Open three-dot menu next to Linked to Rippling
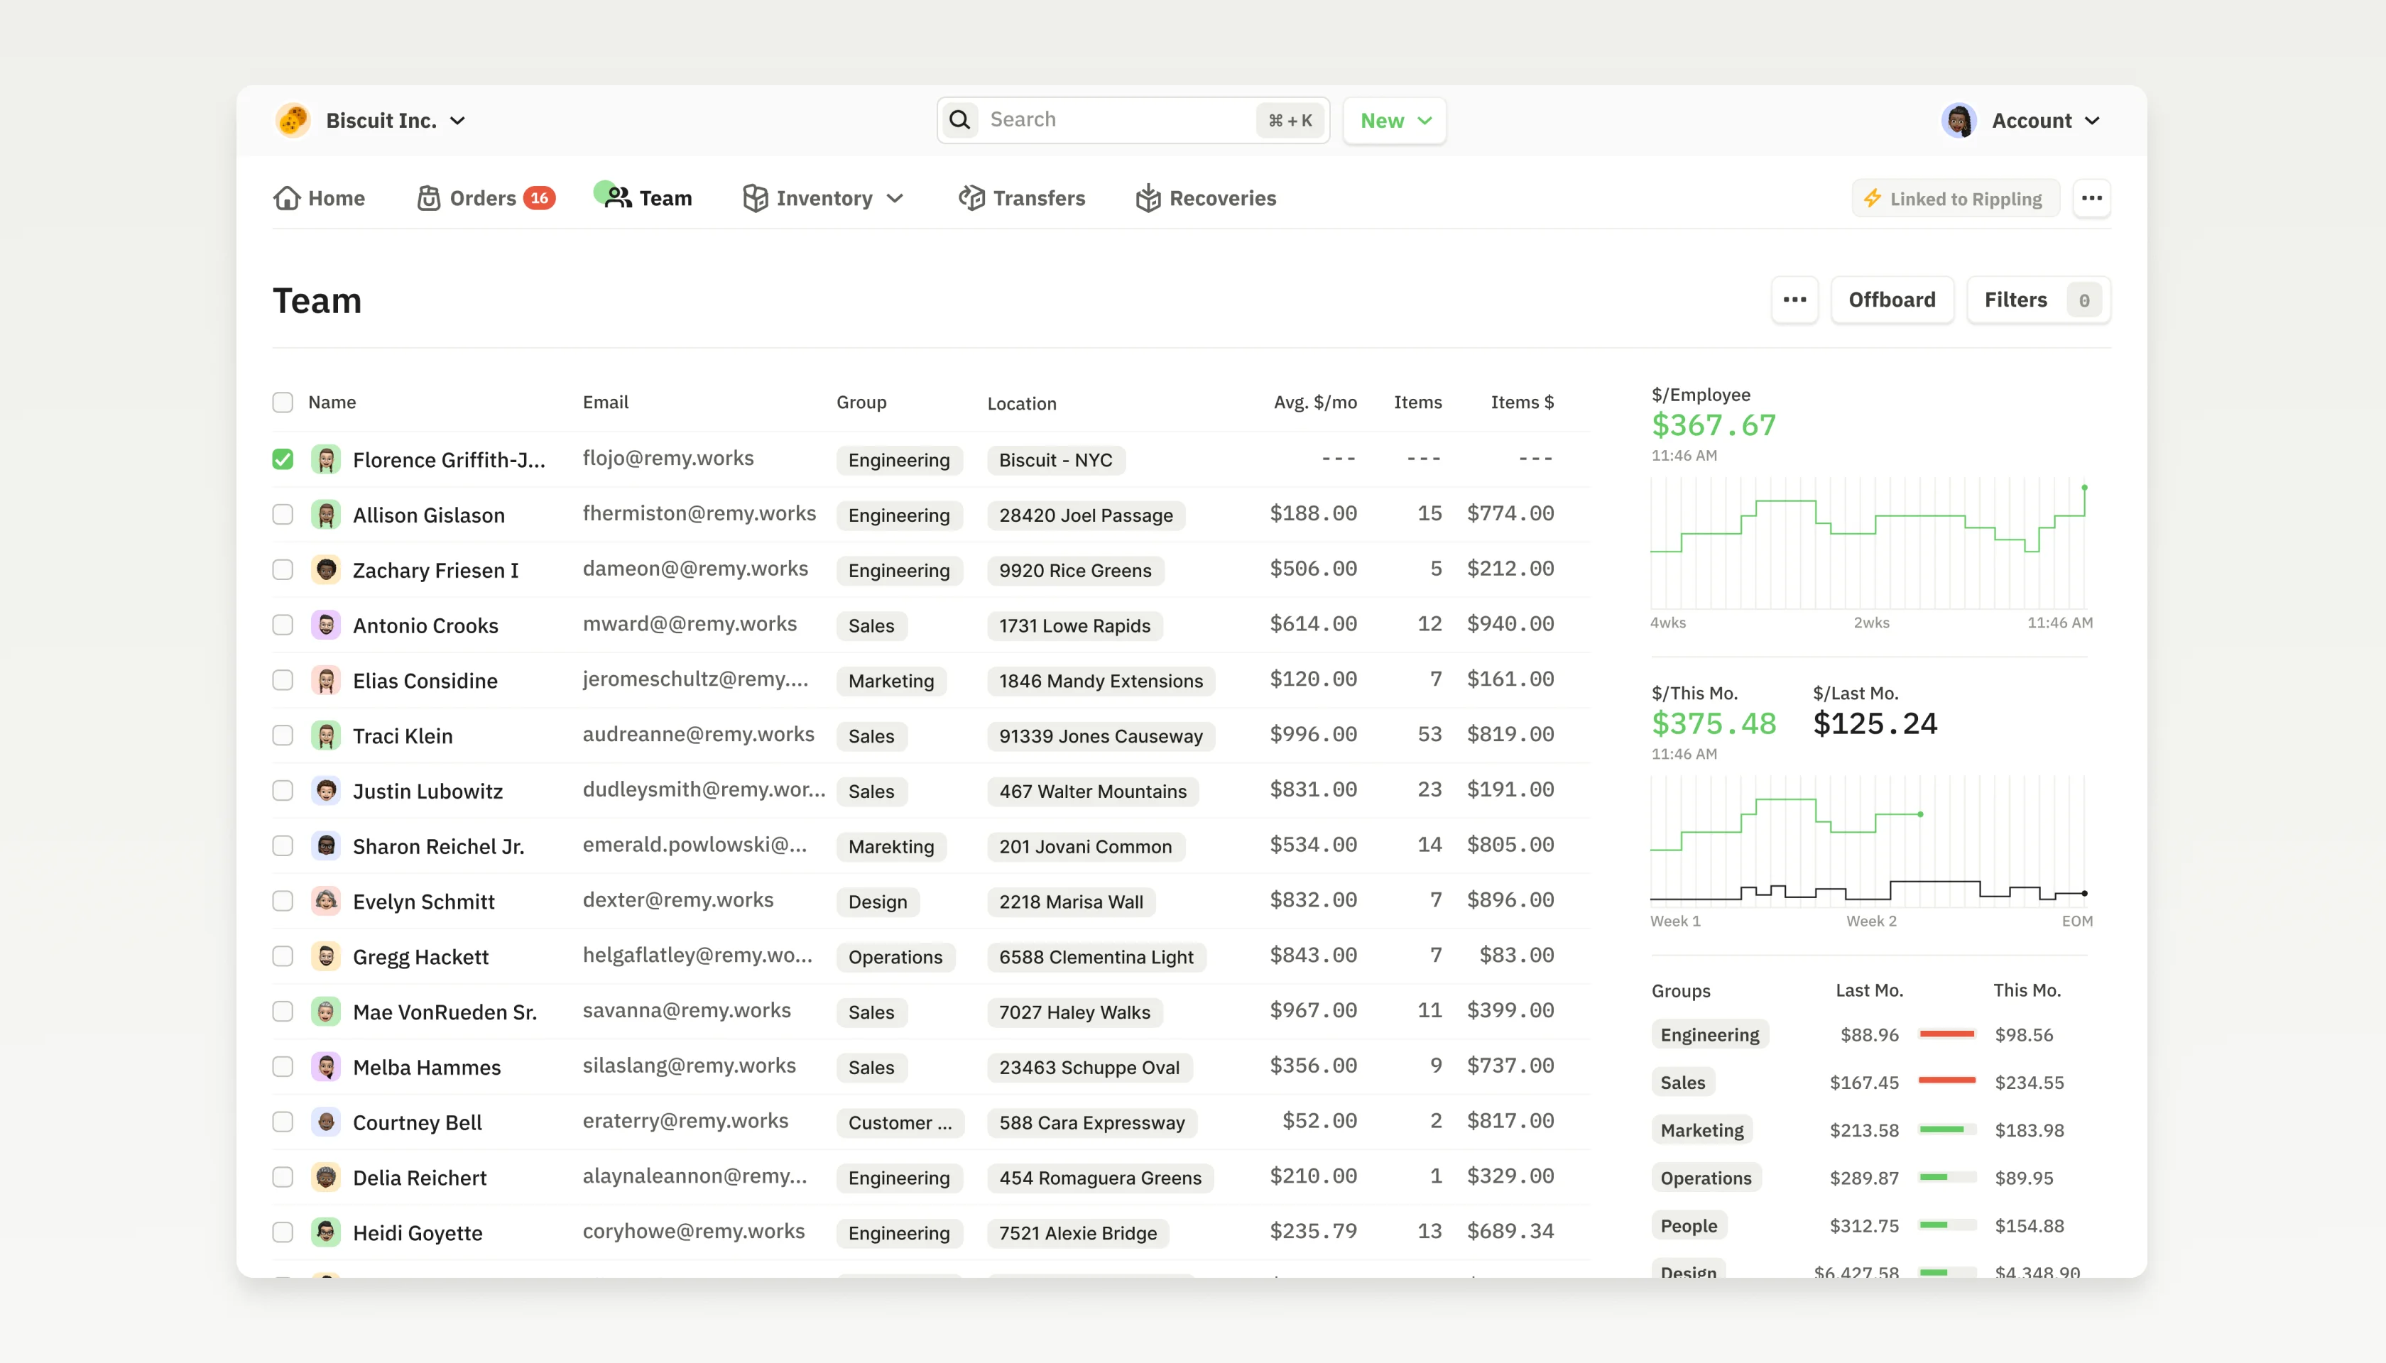 [2091, 199]
